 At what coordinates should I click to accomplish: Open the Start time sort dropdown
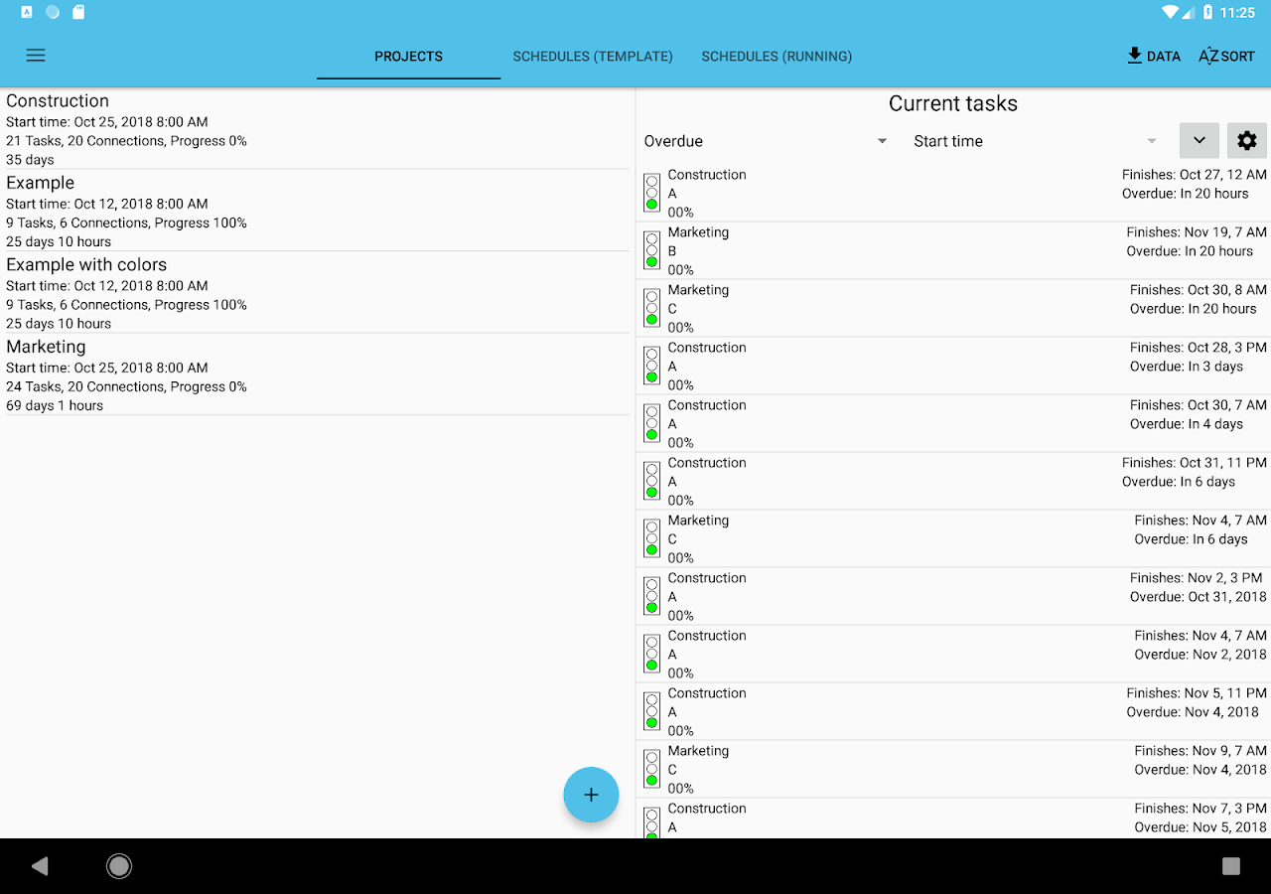[1033, 140]
